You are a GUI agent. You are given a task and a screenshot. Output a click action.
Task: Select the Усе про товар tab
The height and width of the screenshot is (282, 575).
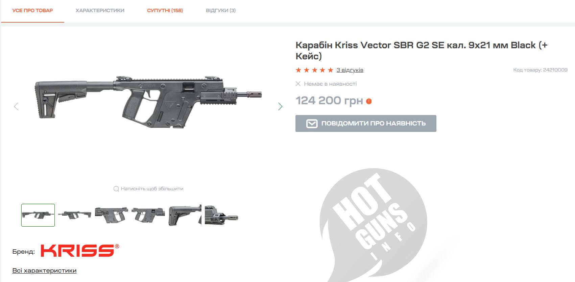tap(32, 10)
